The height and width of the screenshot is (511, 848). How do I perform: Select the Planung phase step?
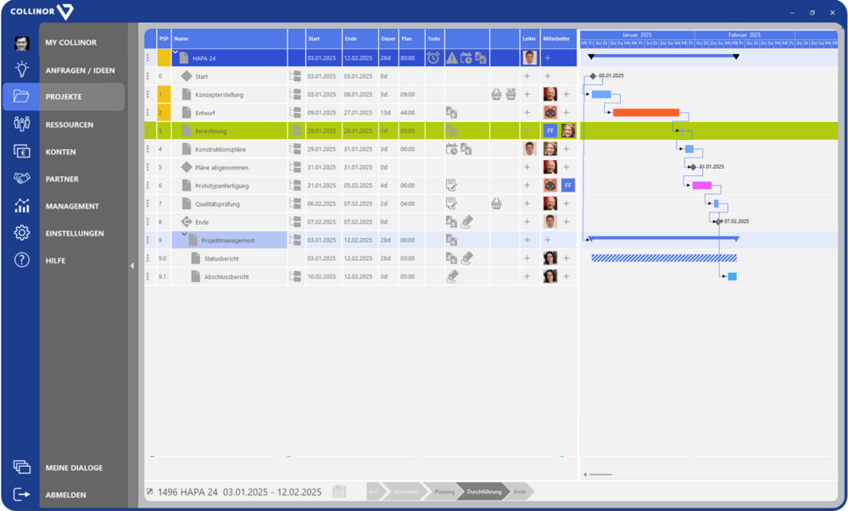pyautogui.click(x=444, y=492)
